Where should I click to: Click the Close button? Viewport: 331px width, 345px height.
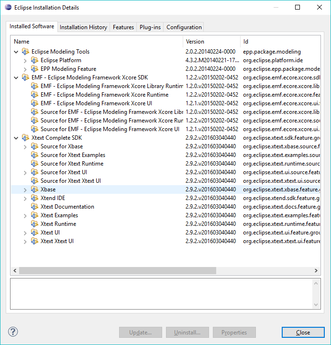pyautogui.click(x=303, y=332)
